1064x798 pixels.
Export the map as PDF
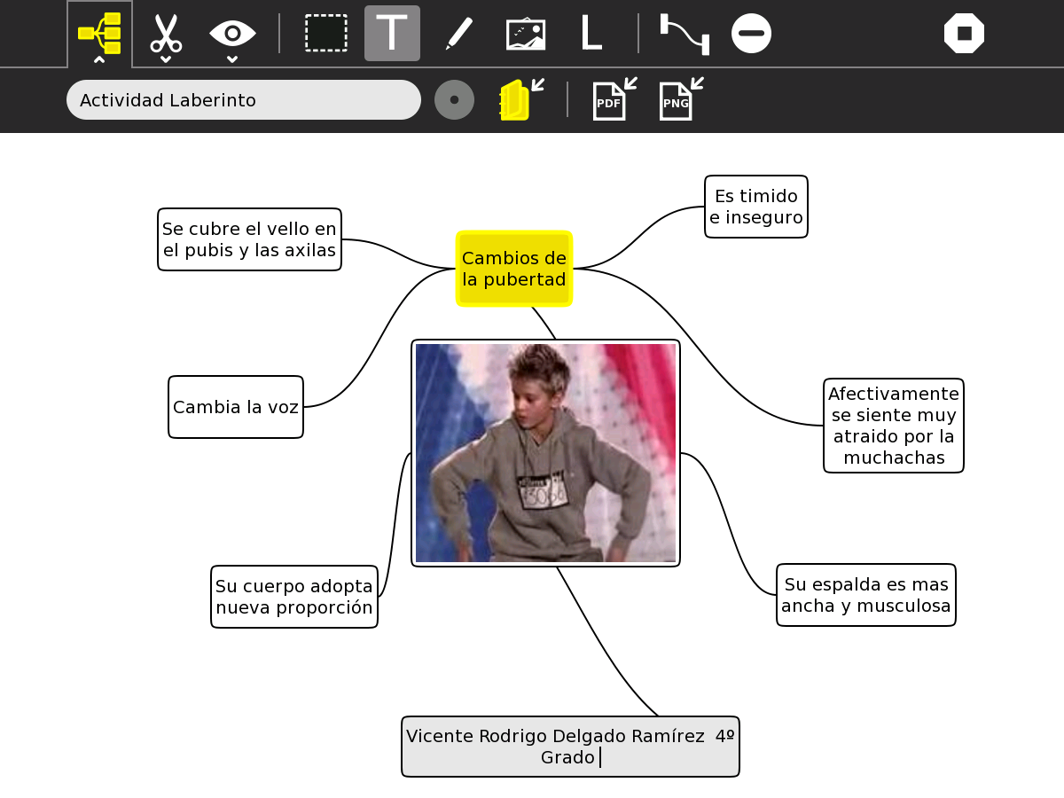click(614, 99)
